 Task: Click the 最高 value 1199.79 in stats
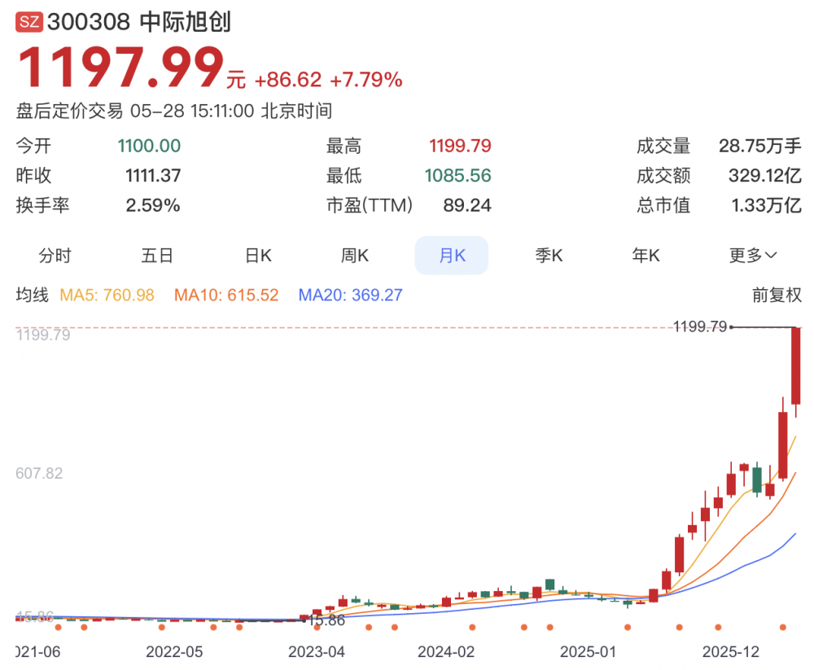tap(460, 146)
